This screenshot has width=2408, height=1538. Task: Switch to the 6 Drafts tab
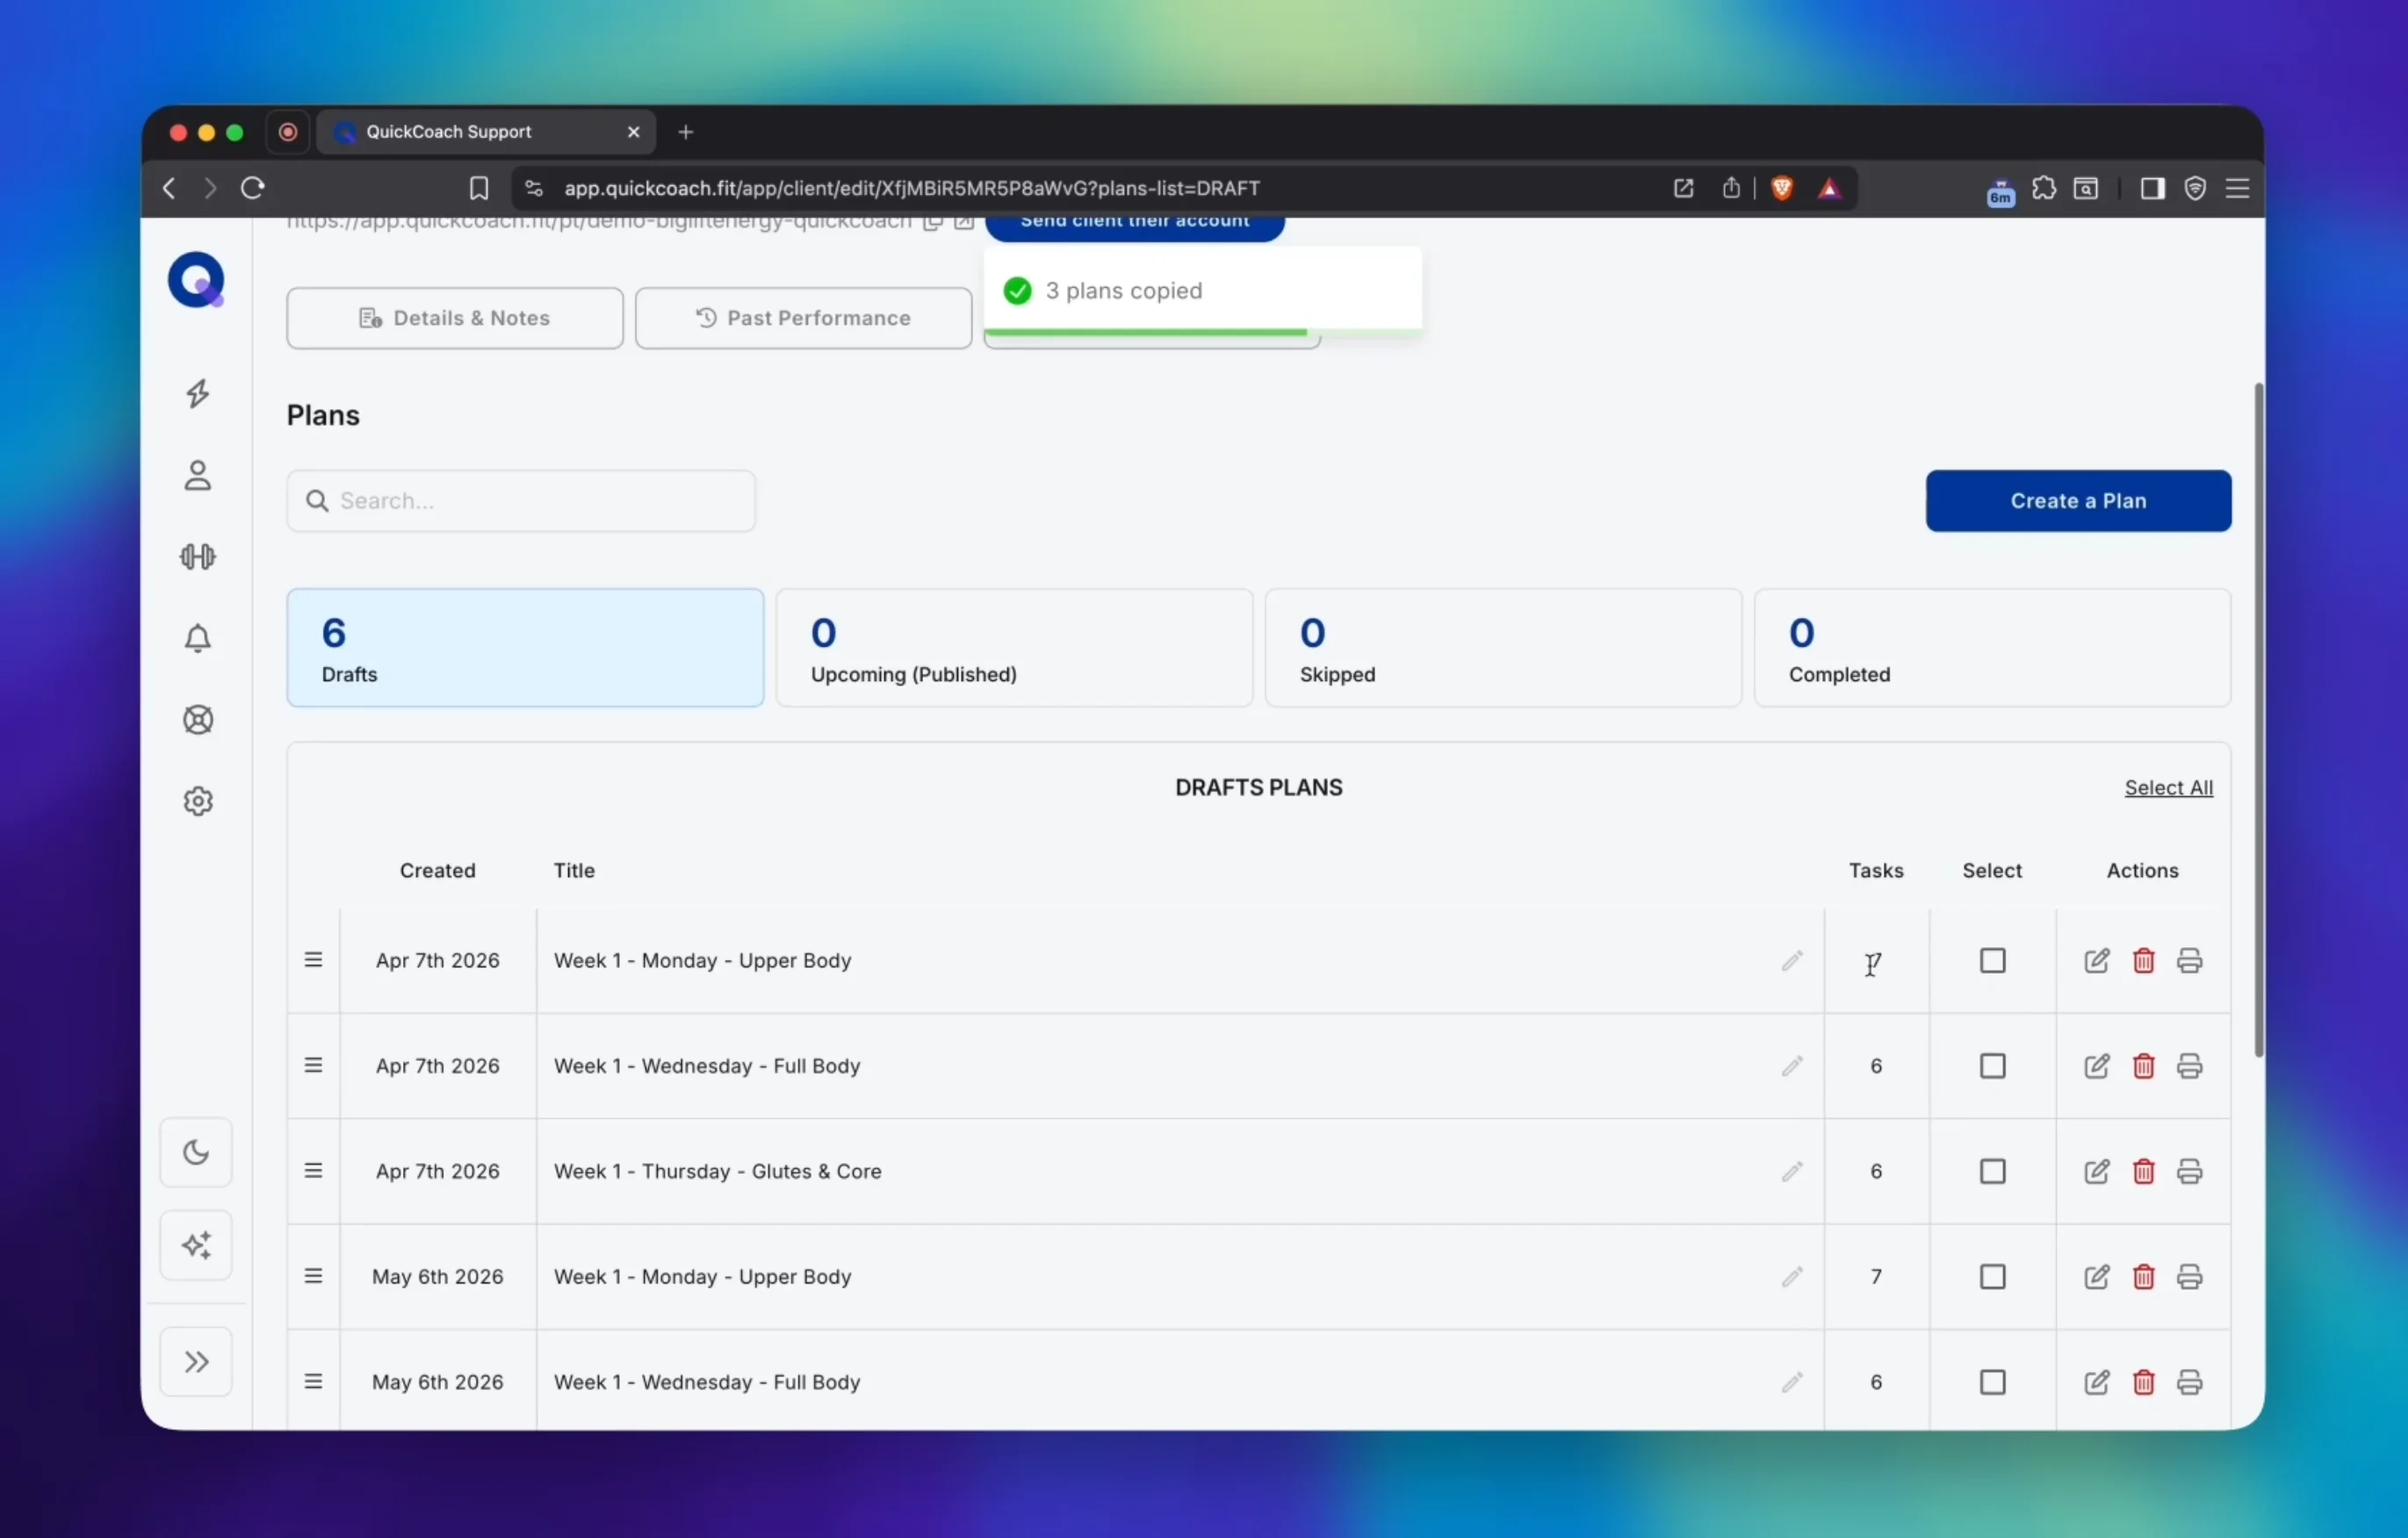(525, 648)
